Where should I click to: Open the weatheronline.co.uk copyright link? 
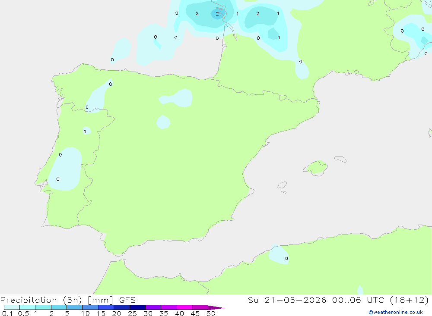tap(396, 312)
